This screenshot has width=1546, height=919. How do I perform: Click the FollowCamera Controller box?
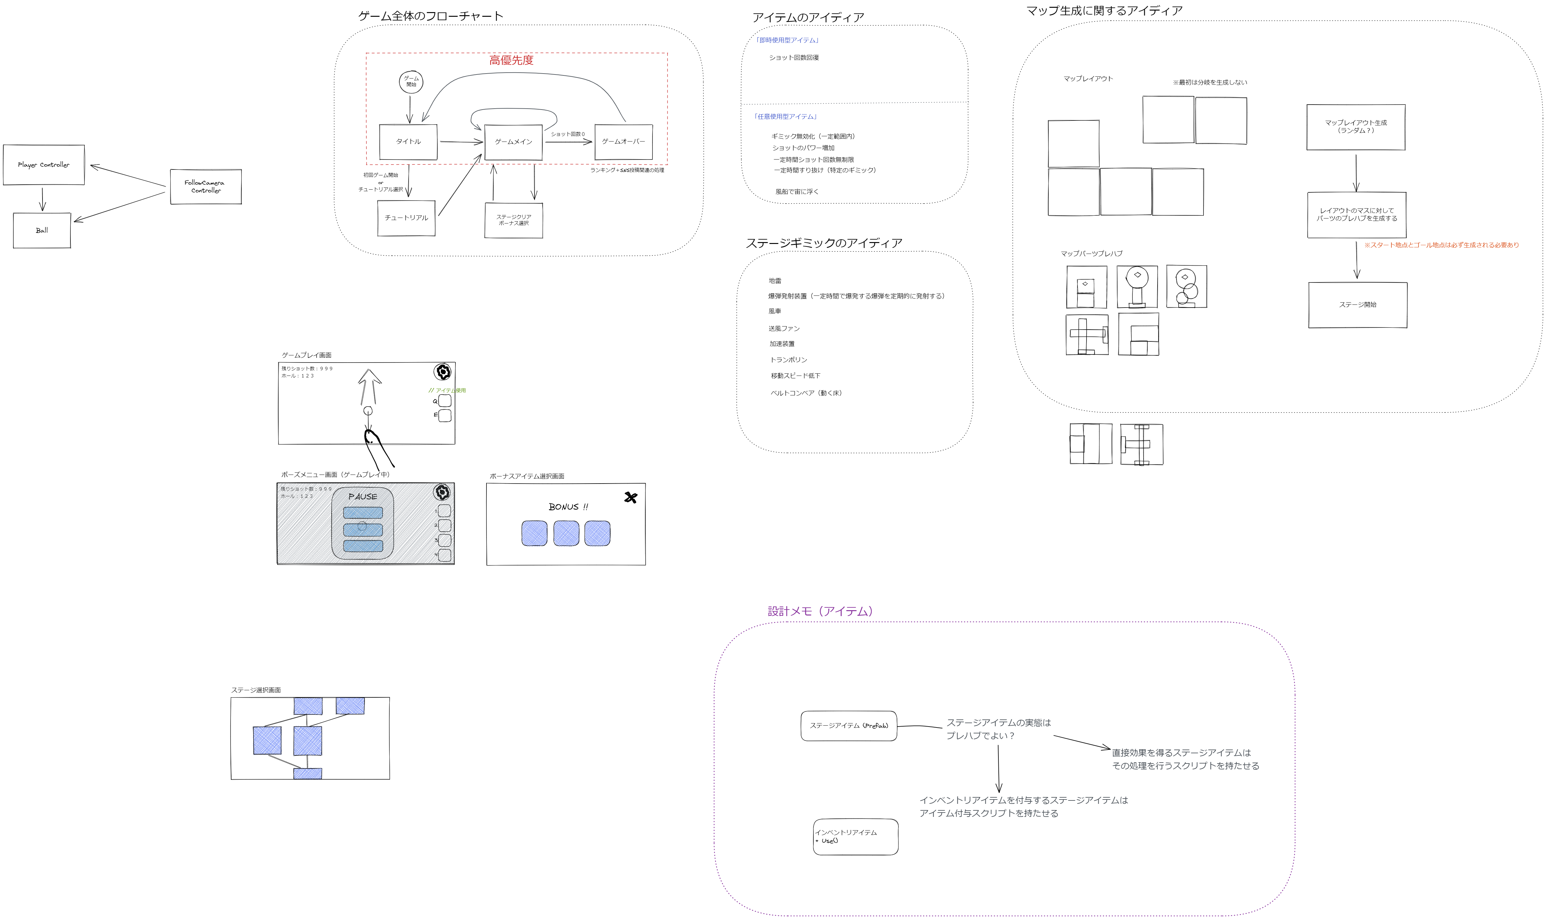(205, 187)
